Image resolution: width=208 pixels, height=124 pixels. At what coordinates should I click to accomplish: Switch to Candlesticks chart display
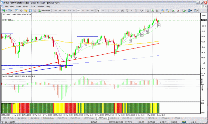[x=152, y=11]
